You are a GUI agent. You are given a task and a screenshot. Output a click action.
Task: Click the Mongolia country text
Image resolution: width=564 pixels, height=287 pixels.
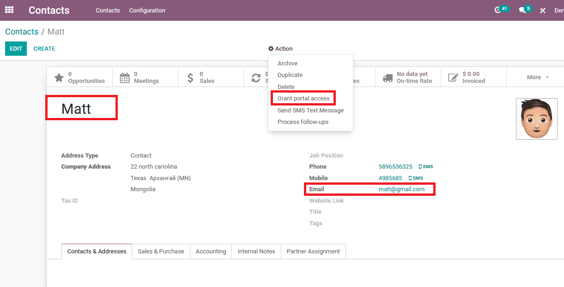[143, 189]
